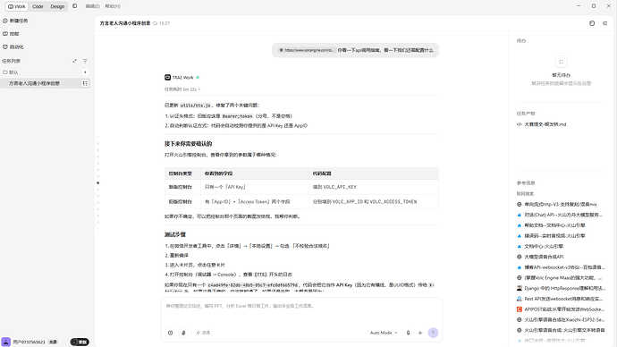Viewport: 617px width, 347px height.
Task: Toggle the sidebar panel icon beside Design
Action: pyautogui.click(x=75, y=6)
